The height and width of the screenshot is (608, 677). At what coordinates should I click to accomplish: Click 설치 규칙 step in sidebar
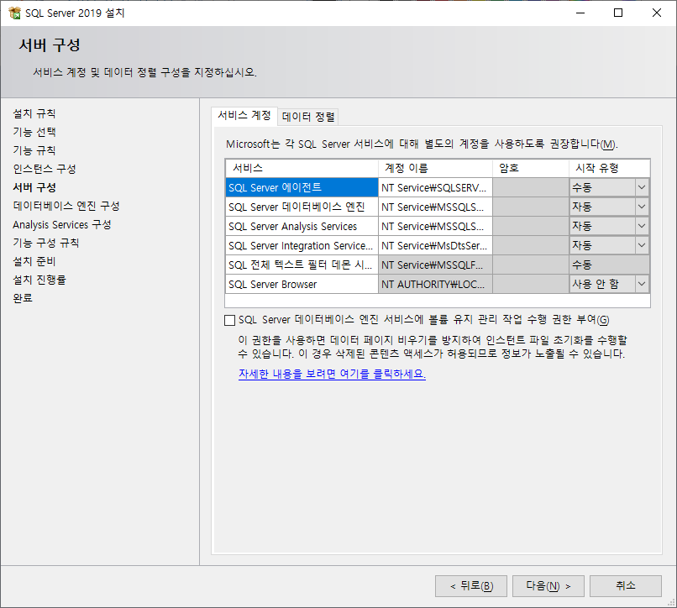point(34,113)
